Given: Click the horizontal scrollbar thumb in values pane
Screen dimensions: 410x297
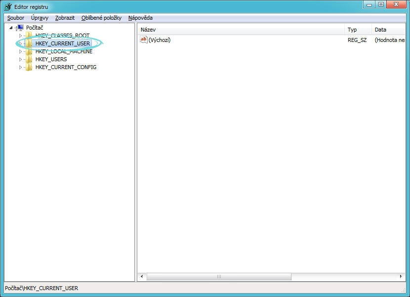Looking at the screenshot, I should pos(219,277).
